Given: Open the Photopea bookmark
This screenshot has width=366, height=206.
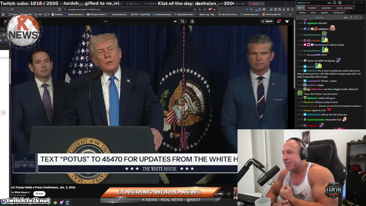Looking at the screenshot, I should pos(97,14).
